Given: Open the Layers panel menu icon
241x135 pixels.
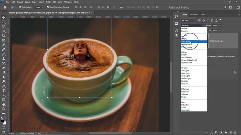Looking at the screenshot, I should tap(239, 15).
